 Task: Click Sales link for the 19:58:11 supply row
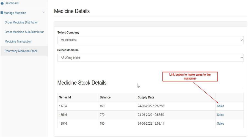[221, 124]
